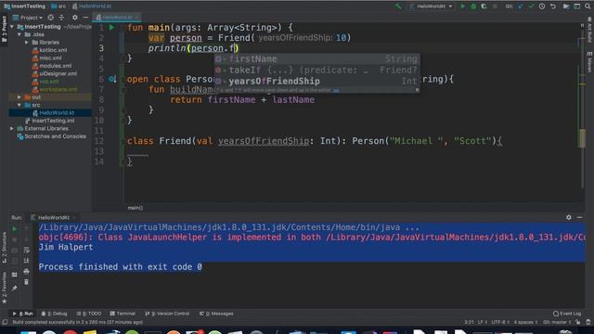Toggle scroll to end in Run console

pos(26,261)
